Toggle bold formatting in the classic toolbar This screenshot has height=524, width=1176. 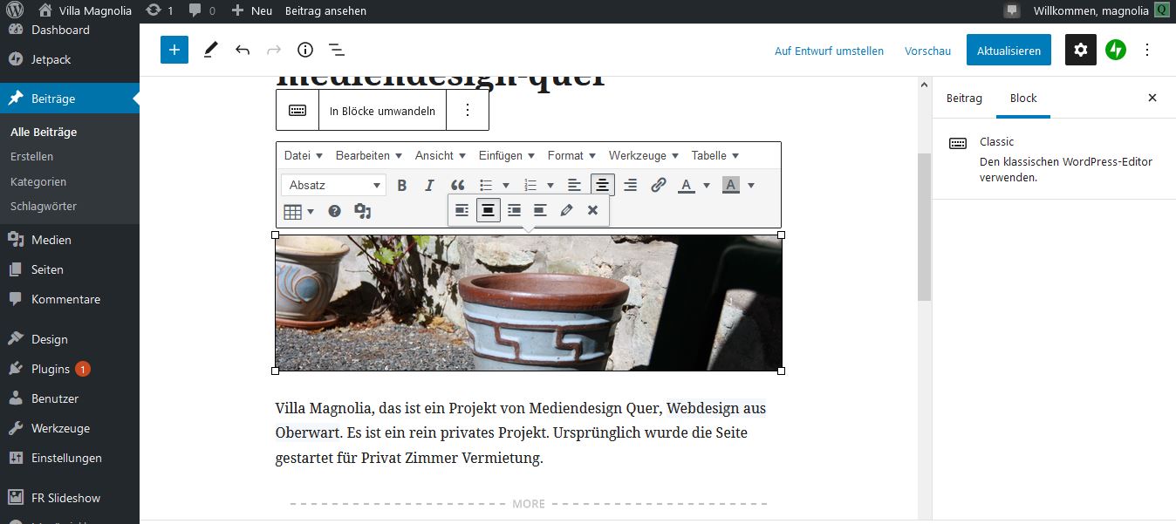coord(401,185)
